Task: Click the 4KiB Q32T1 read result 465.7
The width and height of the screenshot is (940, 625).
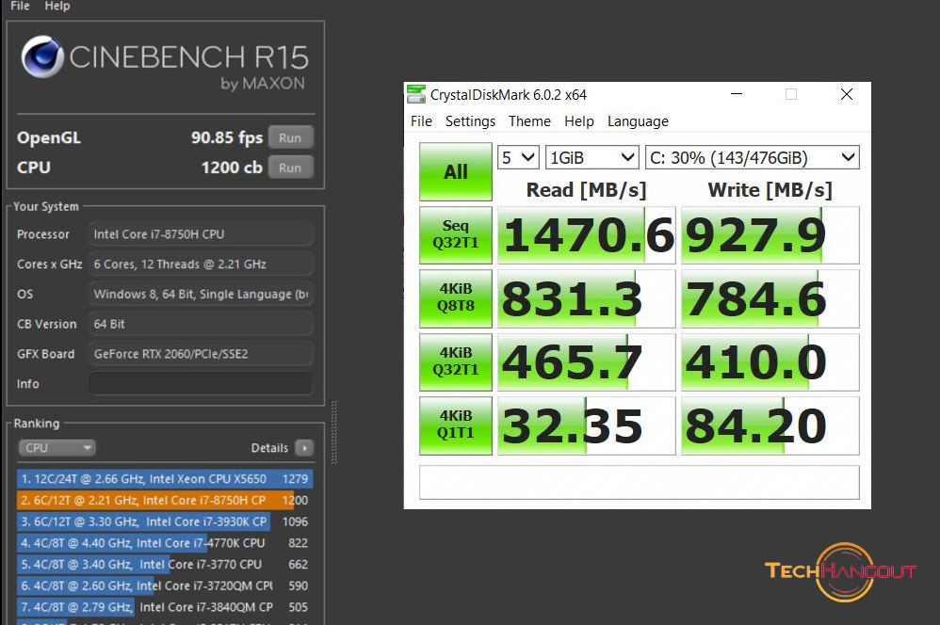Action: coord(586,362)
